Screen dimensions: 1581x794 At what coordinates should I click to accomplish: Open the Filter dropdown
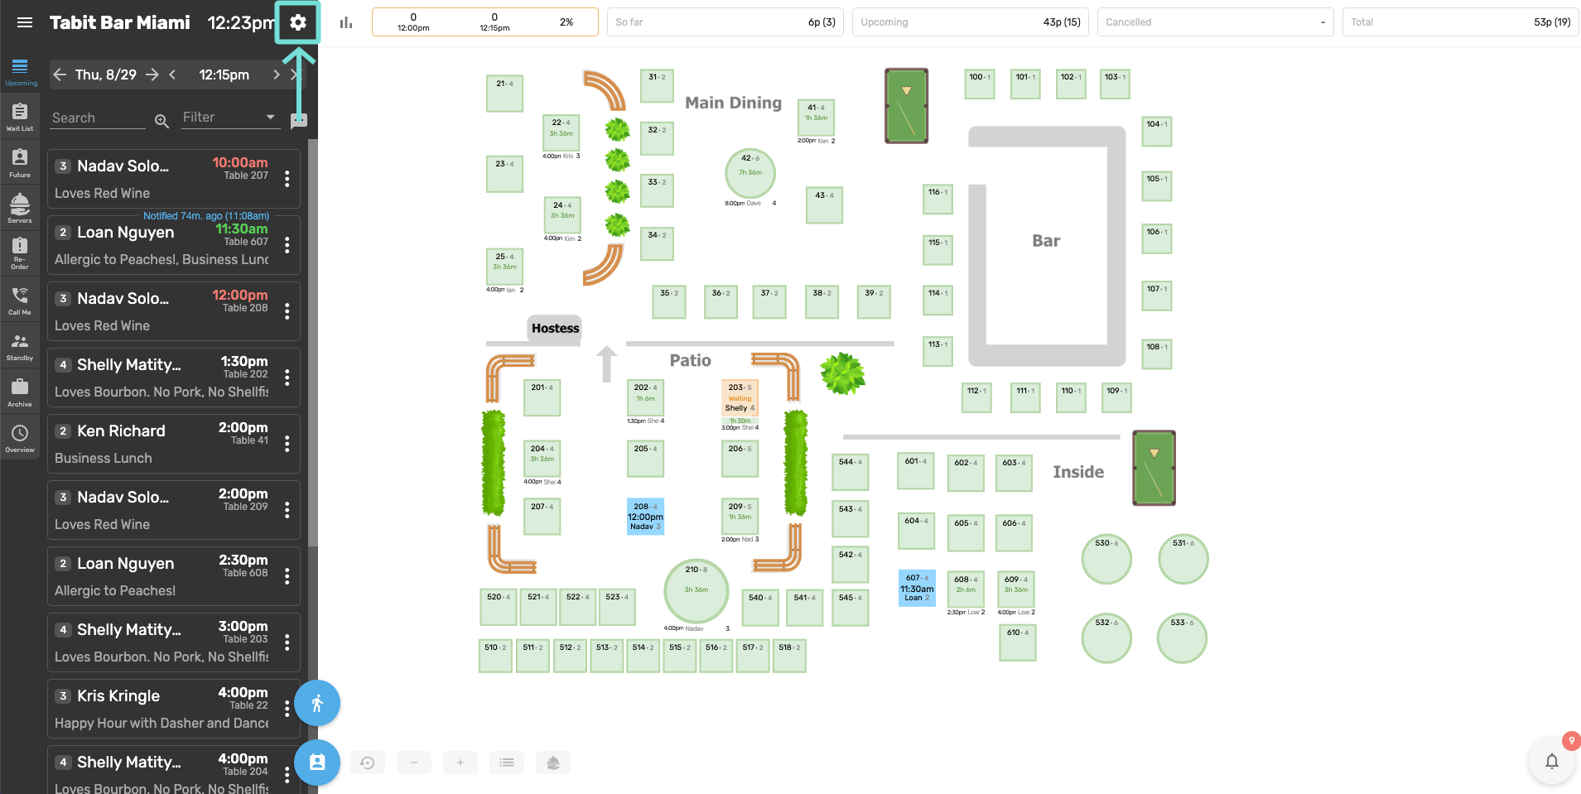pos(229,118)
